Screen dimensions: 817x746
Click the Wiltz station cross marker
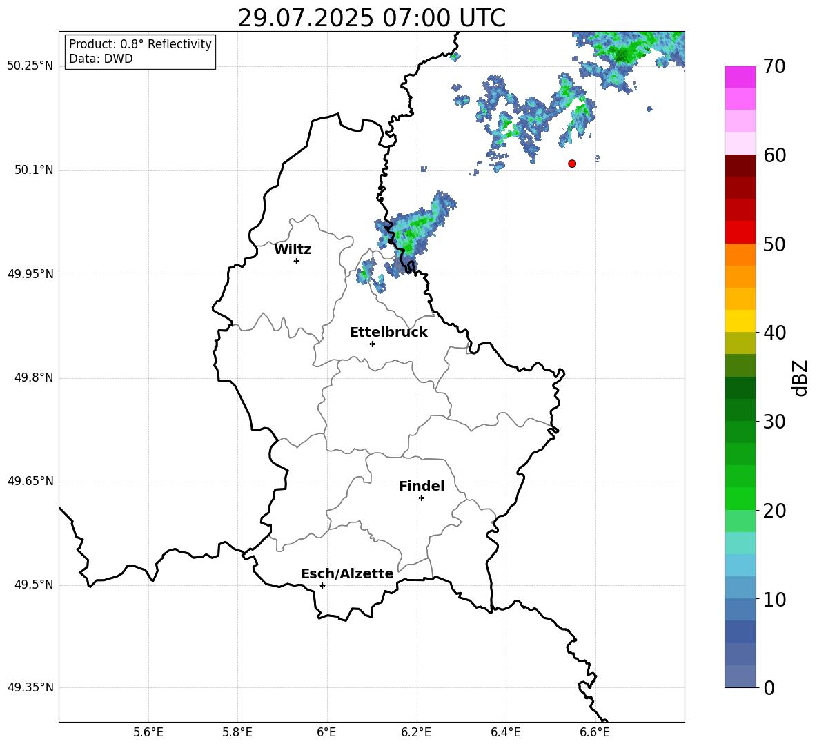pyautogui.click(x=297, y=261)
